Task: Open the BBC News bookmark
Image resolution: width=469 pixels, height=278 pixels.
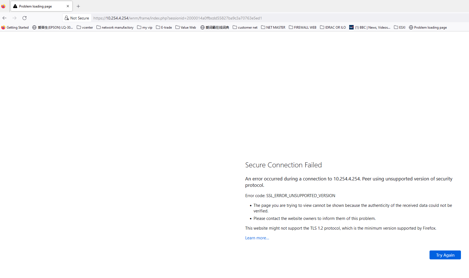Action: click(370, 28)
